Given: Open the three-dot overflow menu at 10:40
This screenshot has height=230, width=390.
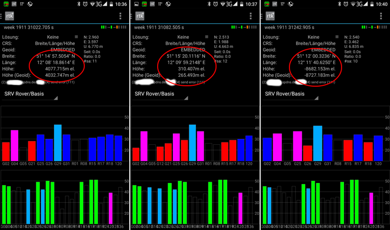Looking at the screenshot, I should 381,16.
